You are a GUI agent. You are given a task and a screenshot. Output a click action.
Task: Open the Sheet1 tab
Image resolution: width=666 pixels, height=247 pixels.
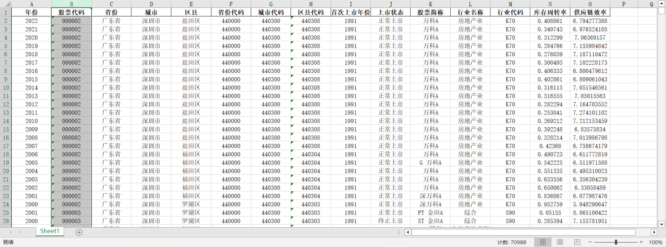(50, 232)
